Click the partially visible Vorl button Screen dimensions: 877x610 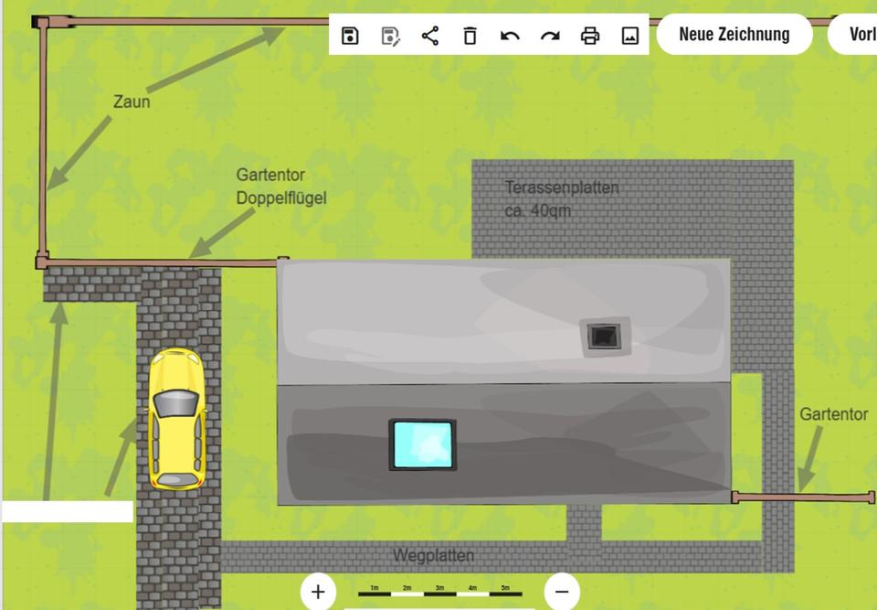click(x=855, y=35)
